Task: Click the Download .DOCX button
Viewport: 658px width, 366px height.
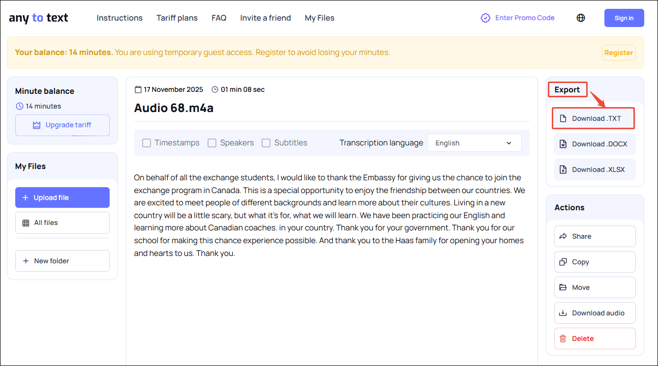Action: pos(595,143)
